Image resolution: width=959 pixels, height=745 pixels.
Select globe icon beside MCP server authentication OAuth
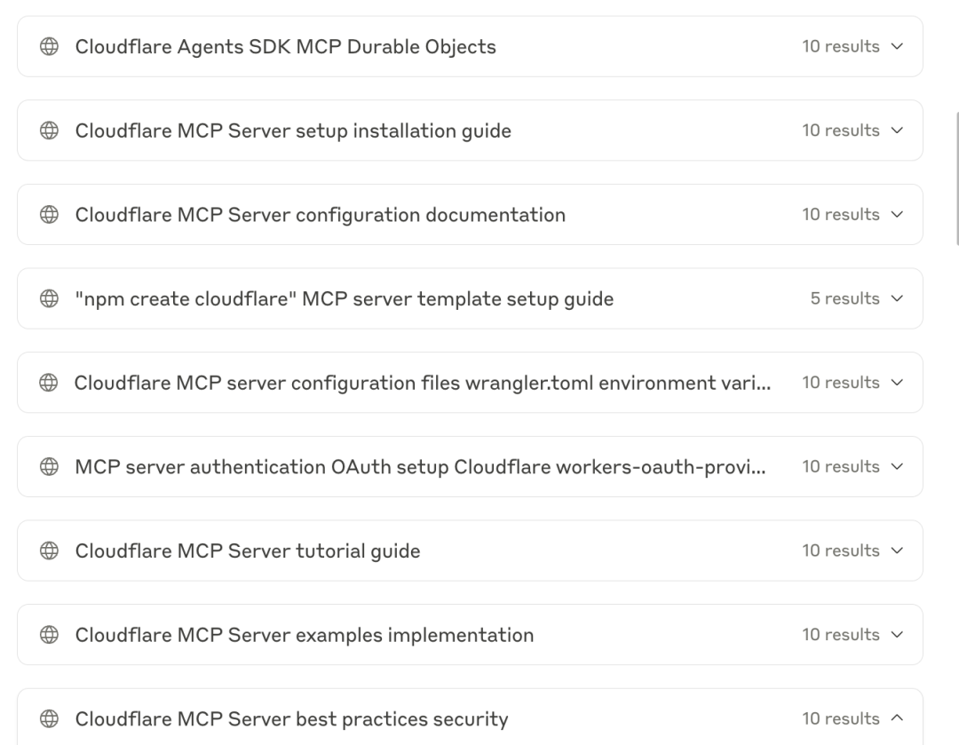tap(50, 467)
